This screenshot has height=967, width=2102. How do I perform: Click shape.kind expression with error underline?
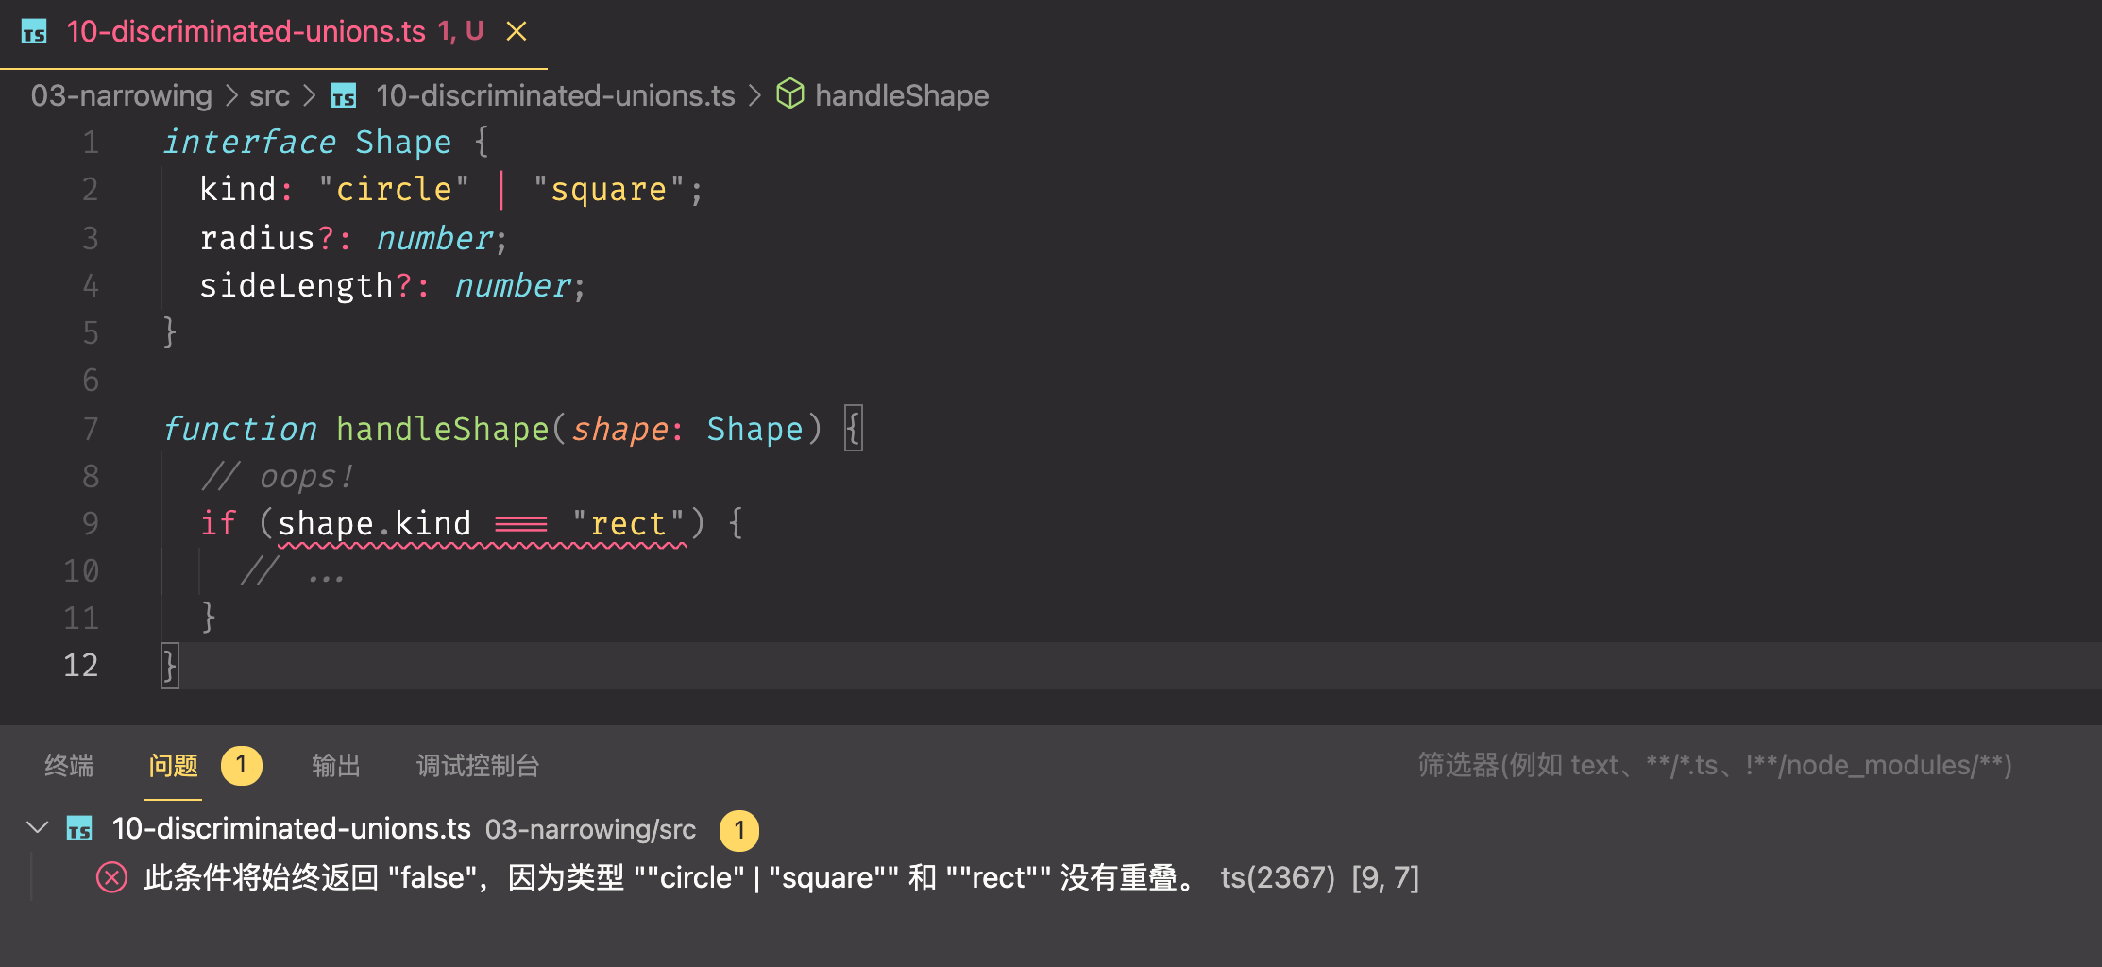[x=374, y=523]
